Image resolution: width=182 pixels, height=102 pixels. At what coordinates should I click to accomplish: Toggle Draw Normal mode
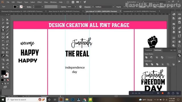coord(2,83)
